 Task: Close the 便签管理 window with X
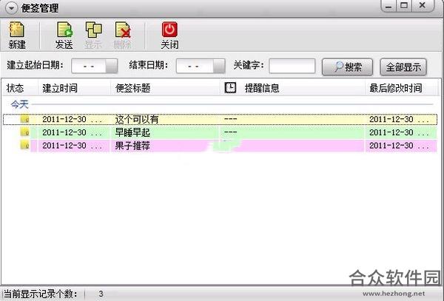pos(423,6)
